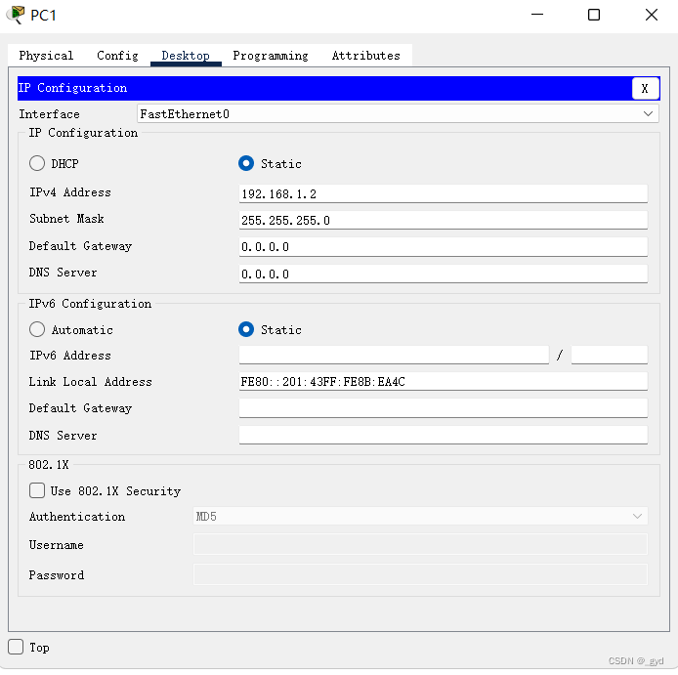Screen dimensions: 678x675
Task: Go to the Programming tab
Action: click(x=271, y=56)
